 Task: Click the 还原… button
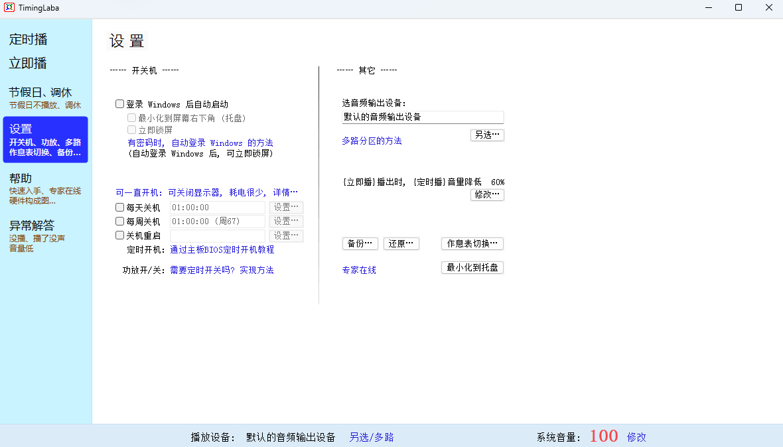point(401,243)
